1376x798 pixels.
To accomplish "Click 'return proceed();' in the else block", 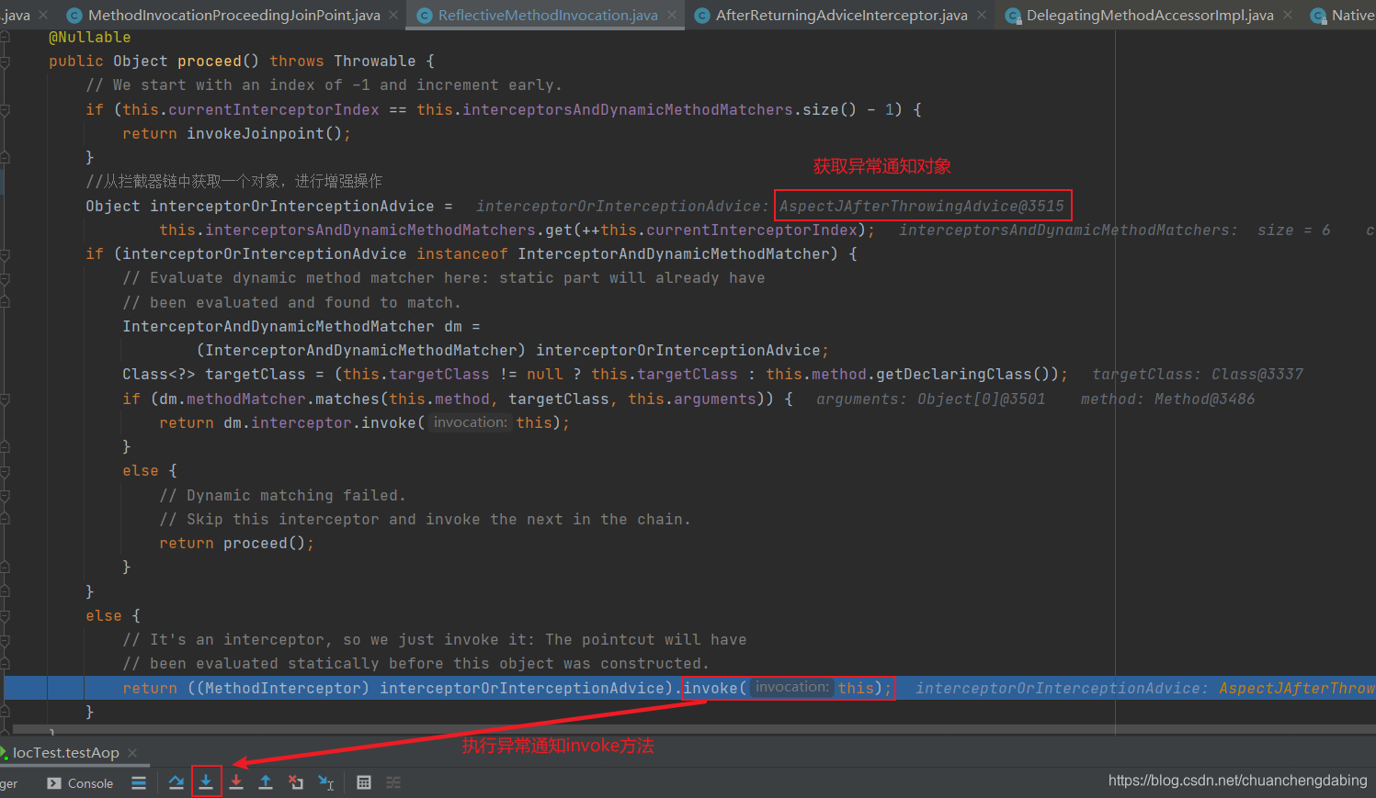I will click(236, 544).
